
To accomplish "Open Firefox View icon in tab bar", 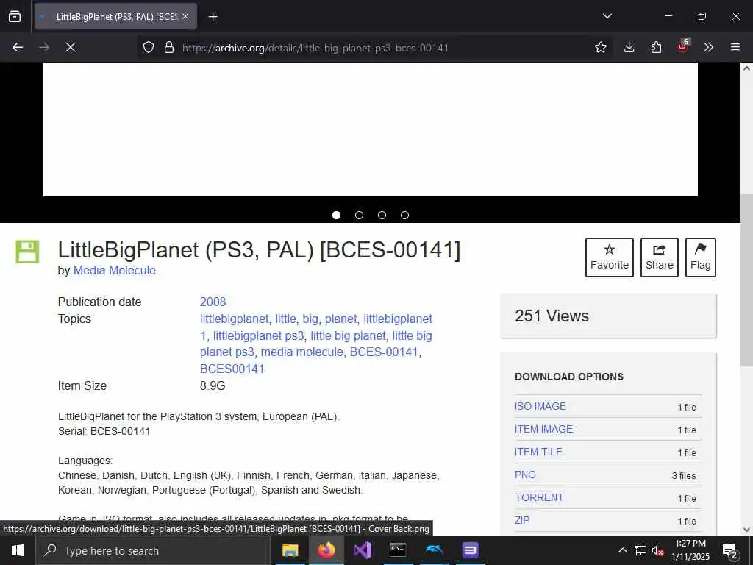I will pyautogui.click(x=15, y=16).
